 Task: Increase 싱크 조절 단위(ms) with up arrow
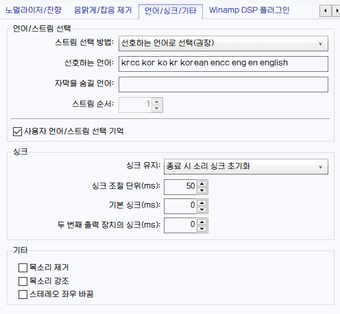[202, 184]
